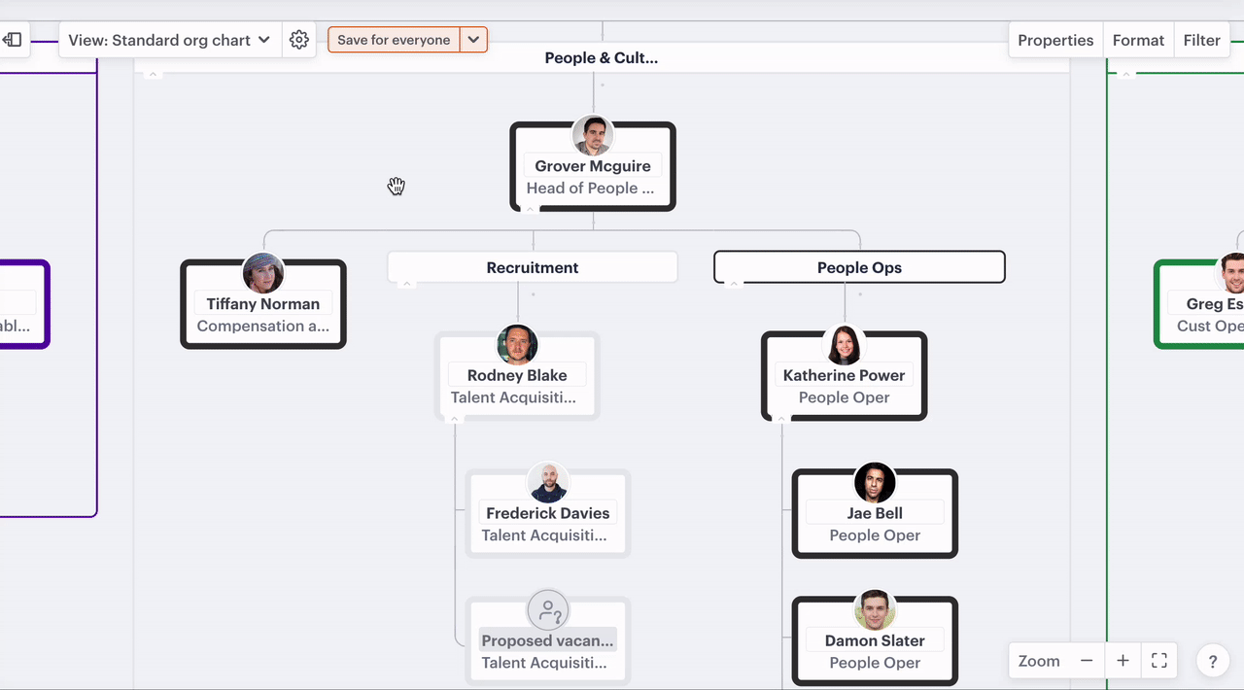Select the Tiffany Norman card
This screenshot has width=1244, height=690.
(x=263, y=305)
